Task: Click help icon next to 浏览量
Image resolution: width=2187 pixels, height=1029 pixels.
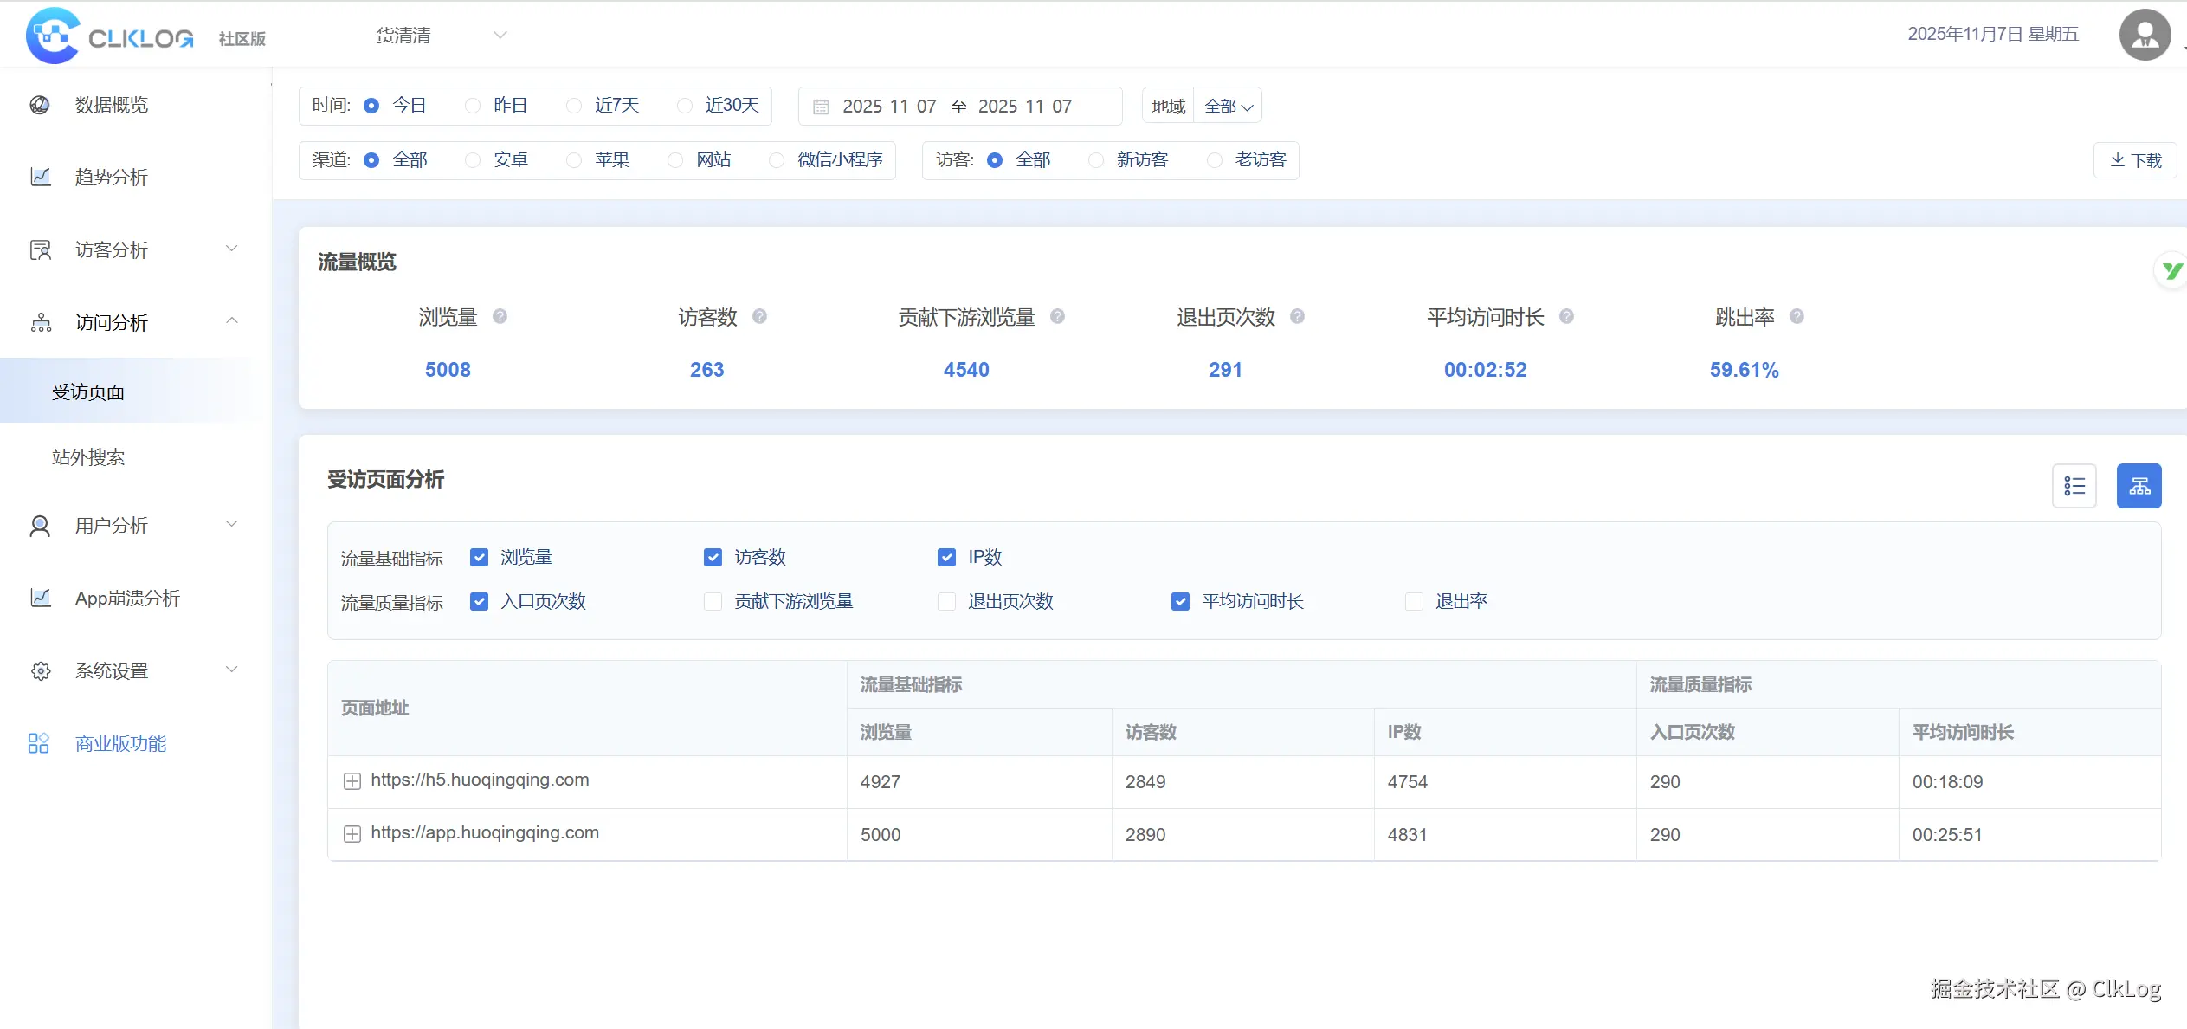Action: click(x=500, y=317)
